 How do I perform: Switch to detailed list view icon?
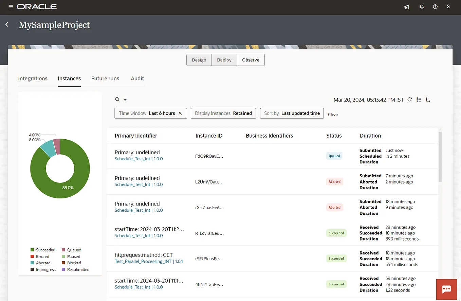click(x=419, y=100)
